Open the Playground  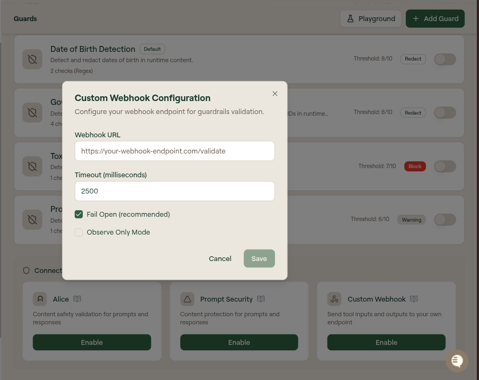pyautogui.click(x=371, y=18)
